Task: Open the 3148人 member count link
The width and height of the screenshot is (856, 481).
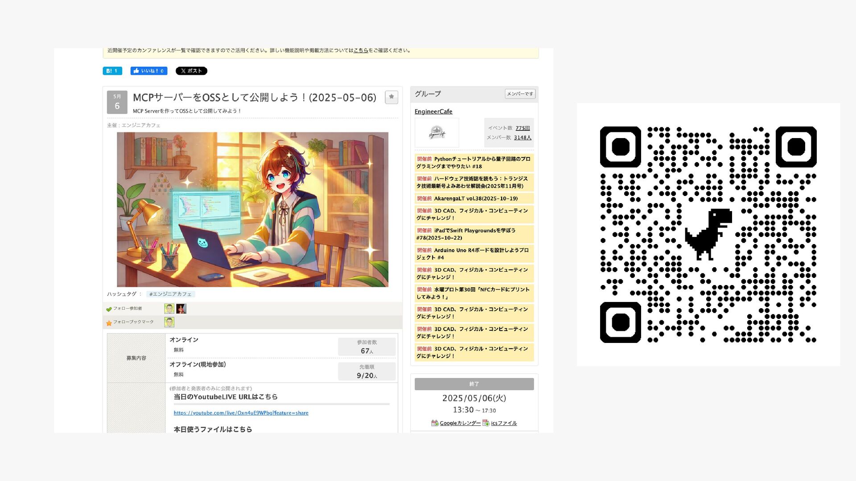Action: click(522, 138)
